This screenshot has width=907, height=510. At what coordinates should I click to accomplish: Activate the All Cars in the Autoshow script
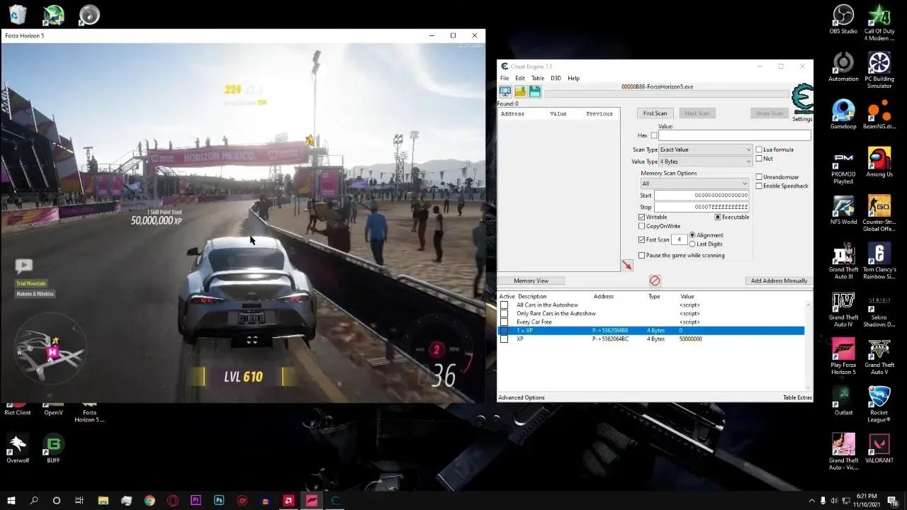pyautogui.click(x=504, y=305)
